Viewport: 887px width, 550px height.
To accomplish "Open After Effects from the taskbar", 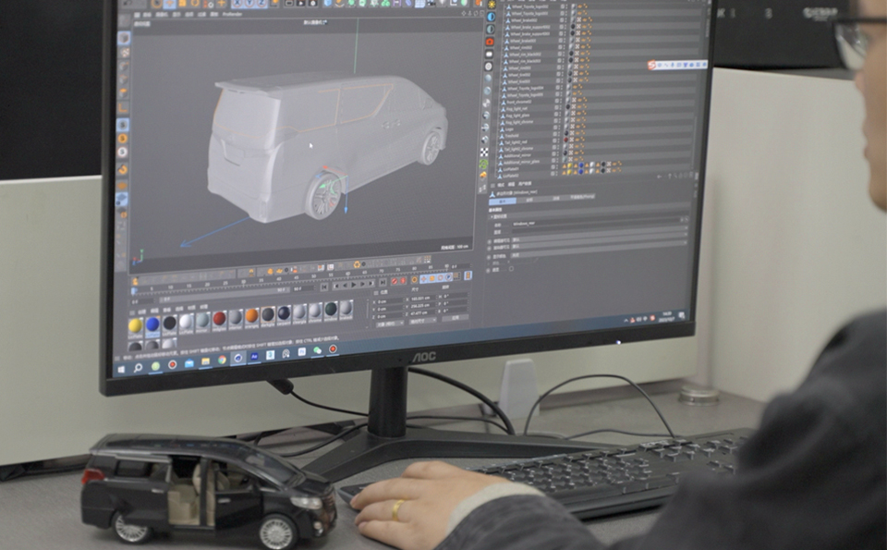I will pyautogui.click(x=255, y=357).
